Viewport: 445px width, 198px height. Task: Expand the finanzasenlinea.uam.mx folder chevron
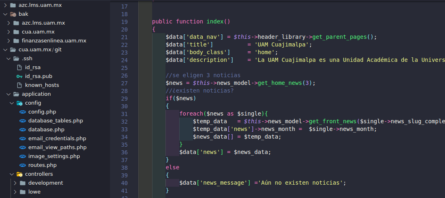(8, 40)
